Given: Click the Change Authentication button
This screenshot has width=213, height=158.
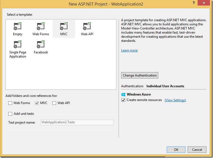Looking at the screenshot, I should coord(140,75).
